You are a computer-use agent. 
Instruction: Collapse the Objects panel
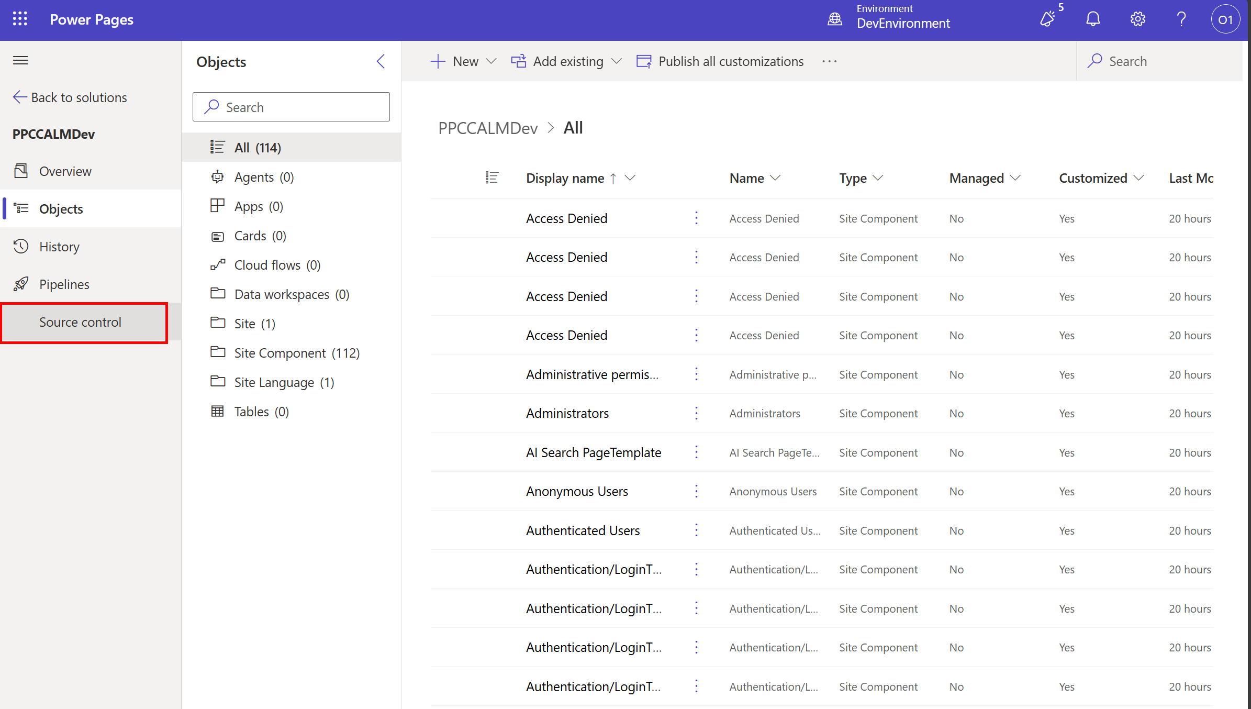click(381, 61)
